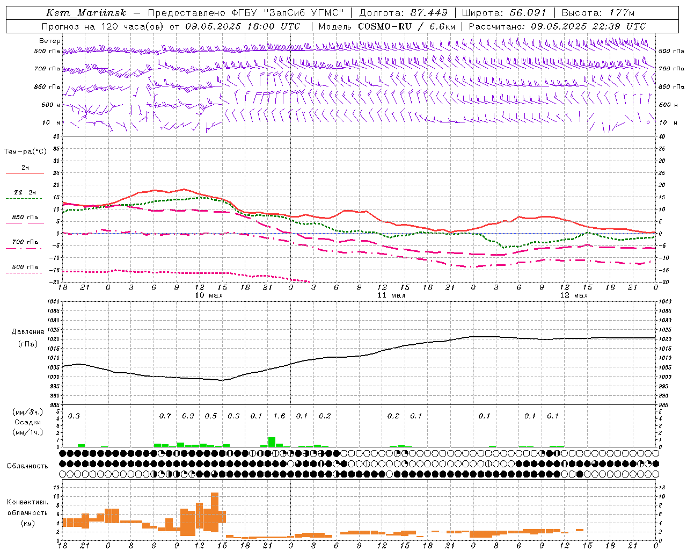Click the 10 м wind level label on right
Viewport: 687px width, 550px height.
tap(667, 122)
